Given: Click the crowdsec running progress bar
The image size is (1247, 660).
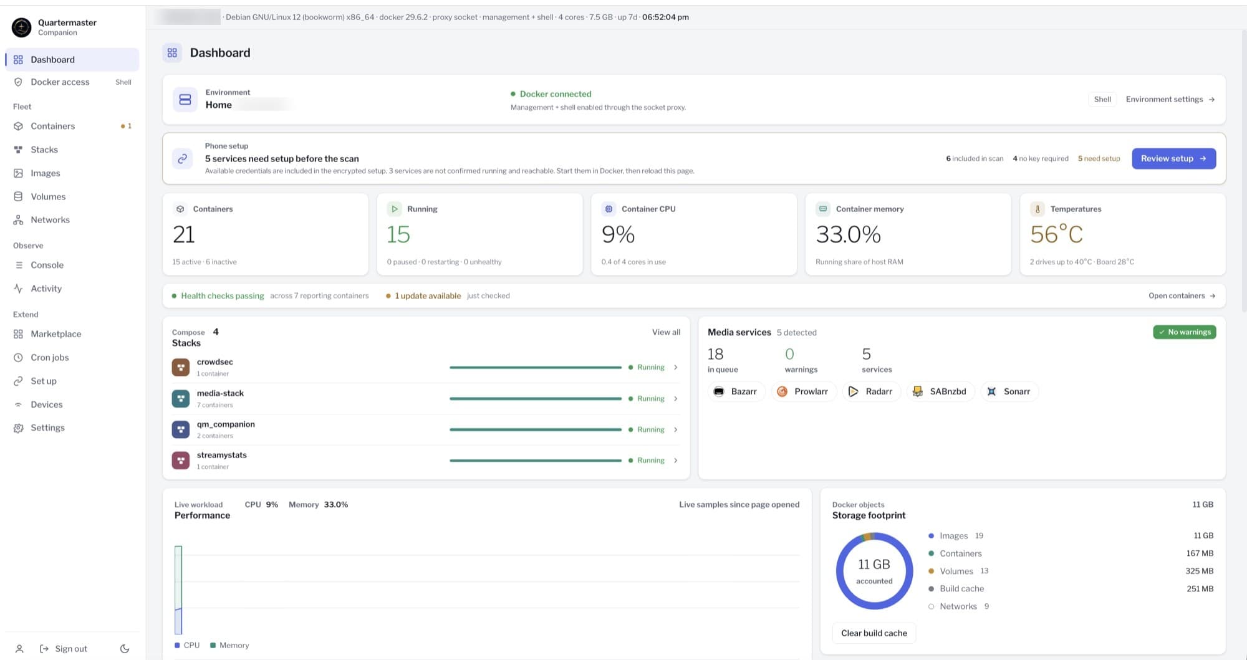Looking at the screenshot, I should coord(536,368).
